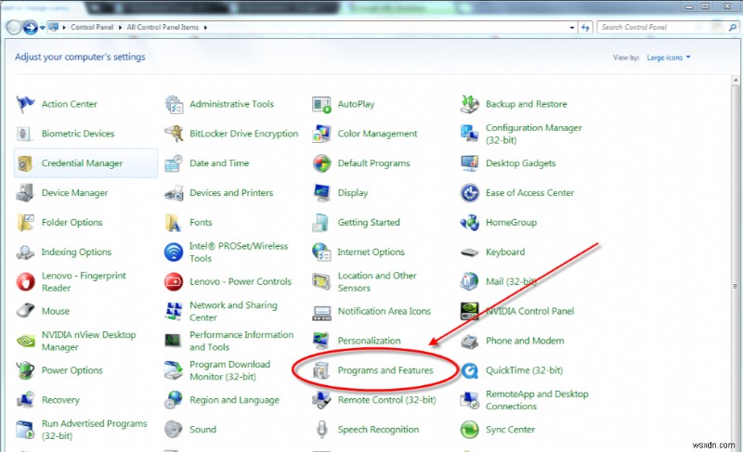Click the search magnifier icon

pyautogui.click(x=732, y=28)
